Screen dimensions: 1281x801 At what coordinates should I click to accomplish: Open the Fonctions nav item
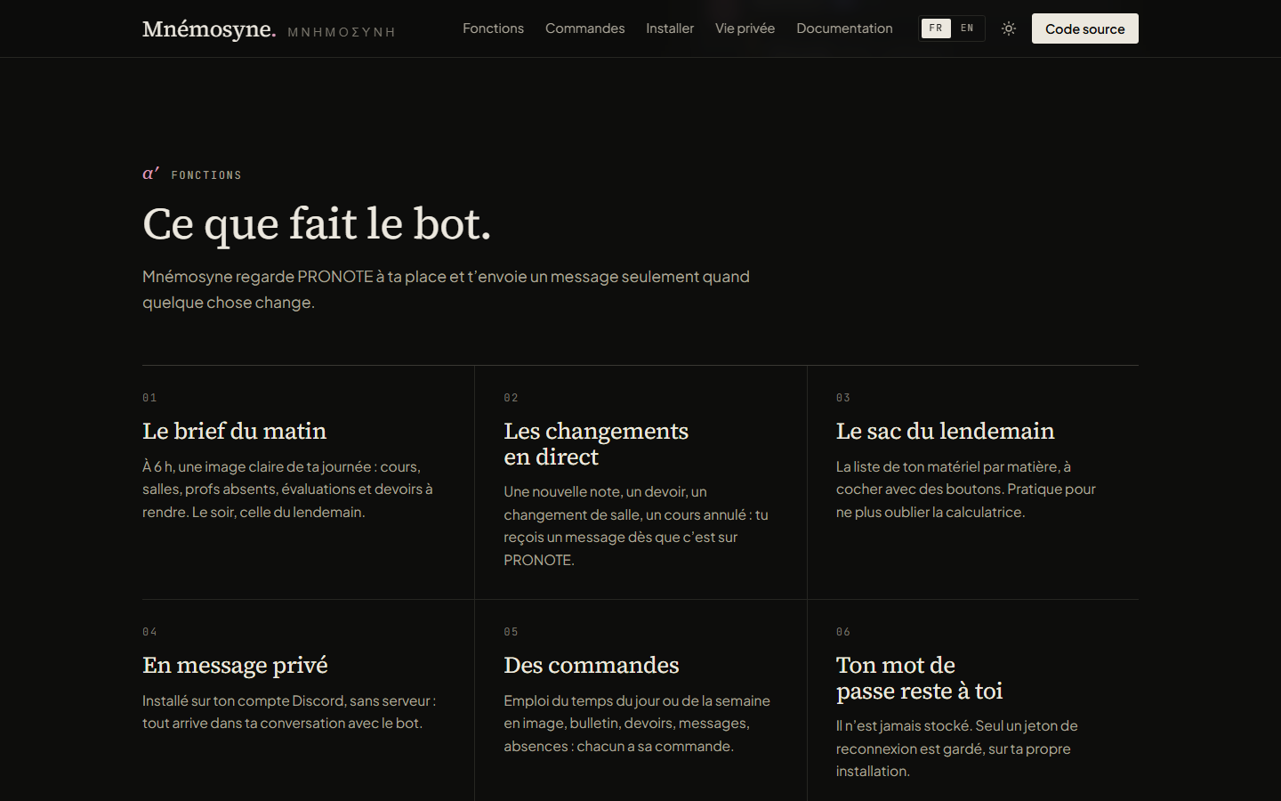tap(493, 28)
